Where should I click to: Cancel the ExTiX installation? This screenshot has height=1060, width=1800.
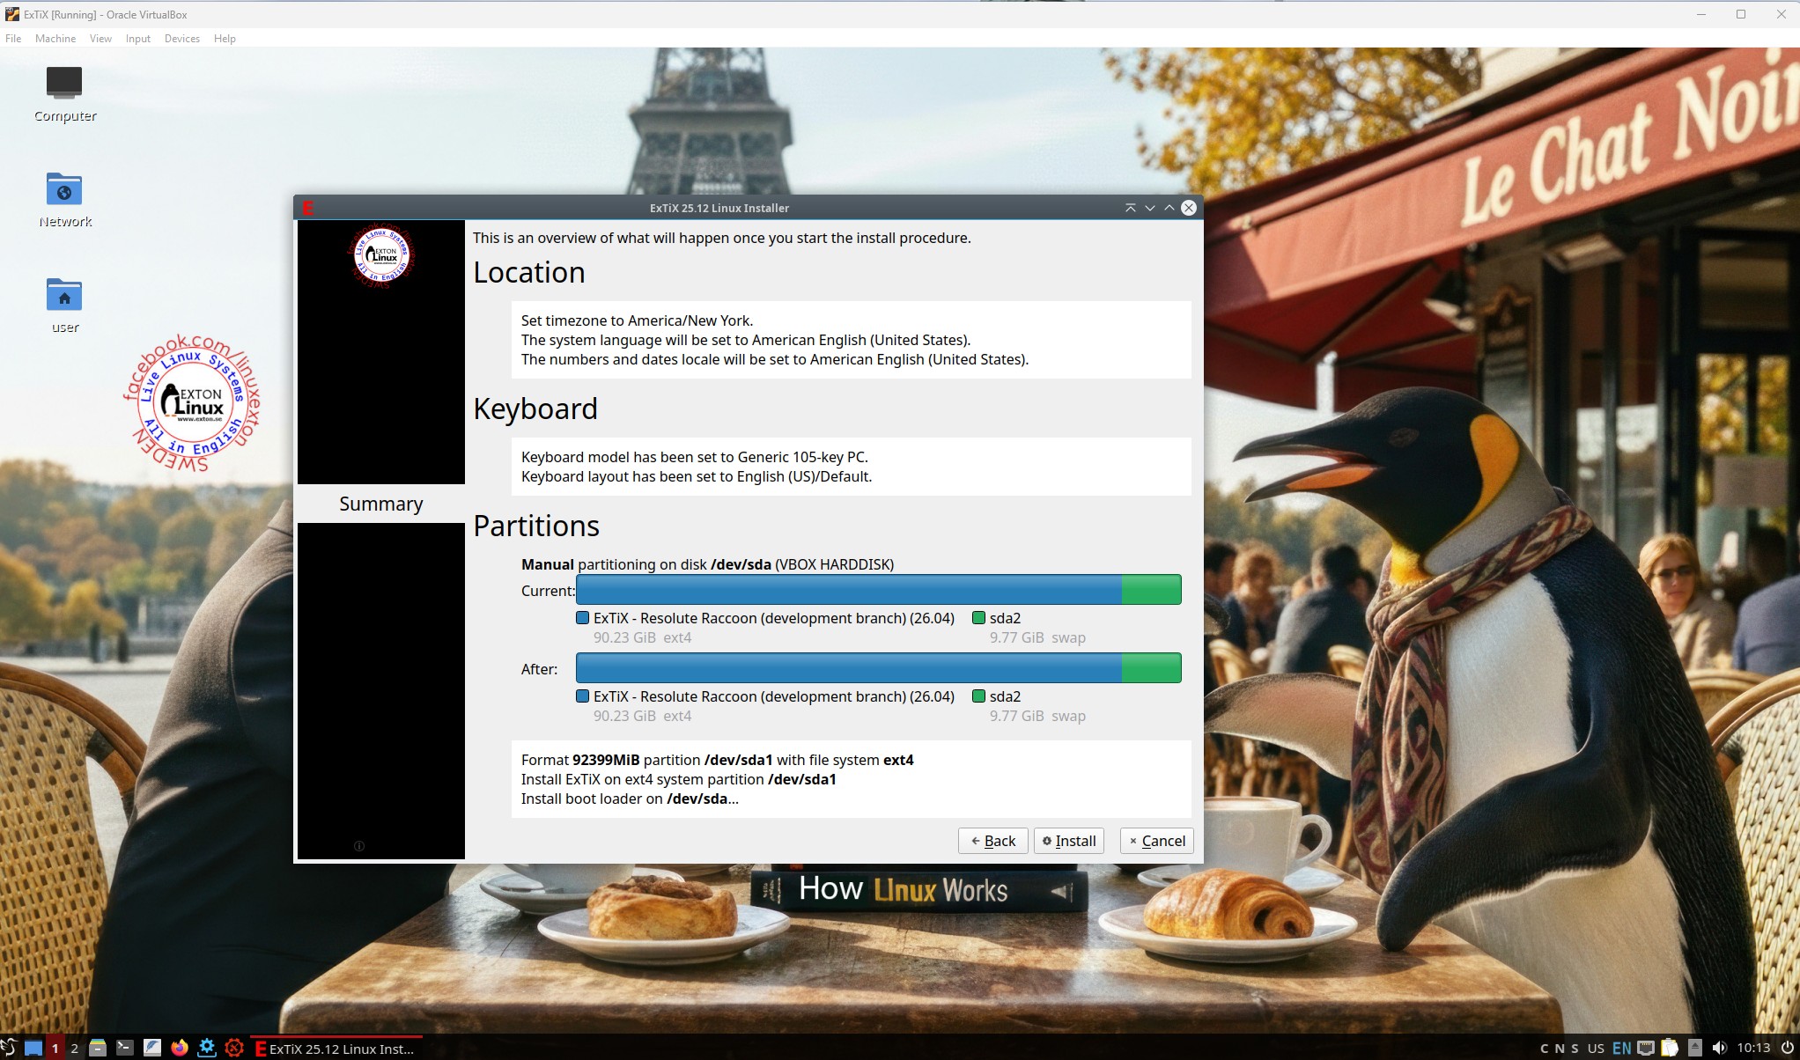[x=1156, y=841]
